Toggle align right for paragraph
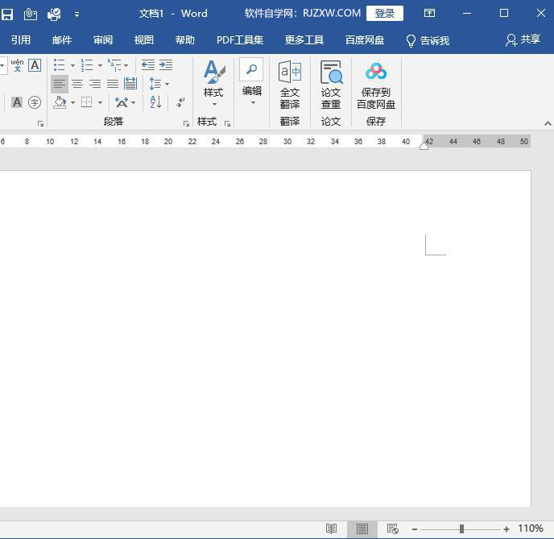554x539 pixels. pyautogui.click(x=95, y=84)
